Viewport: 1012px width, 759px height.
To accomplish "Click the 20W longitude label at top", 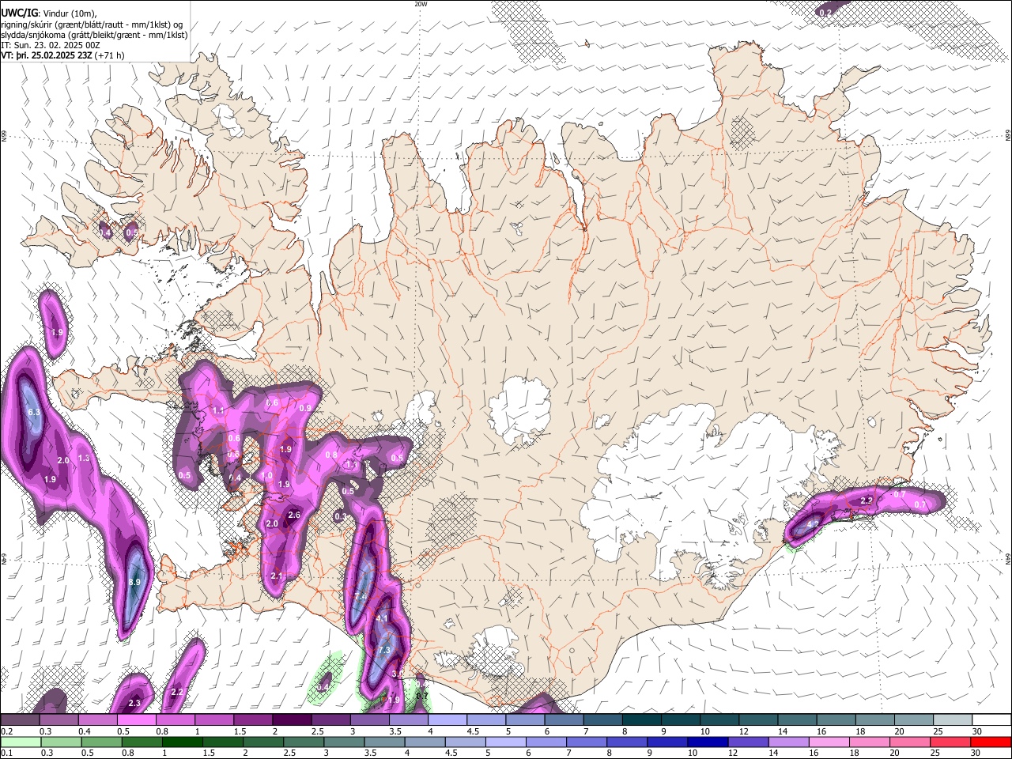I will 421,4.
